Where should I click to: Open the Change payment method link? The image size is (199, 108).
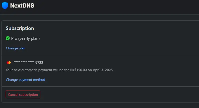[25, 80]
